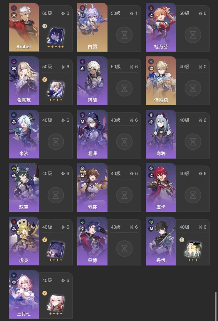Open 三月七's equipped light cone

tap(56, 303)
